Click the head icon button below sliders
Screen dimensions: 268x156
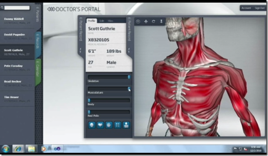(x=92, y=125)
